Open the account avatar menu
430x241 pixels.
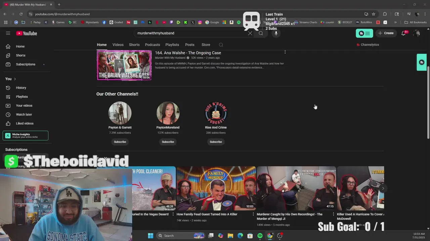pos(417,33)
